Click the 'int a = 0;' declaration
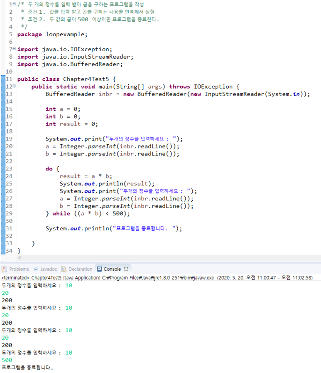The height and width of the screenshot is (373, 321). tap(63, 109)
